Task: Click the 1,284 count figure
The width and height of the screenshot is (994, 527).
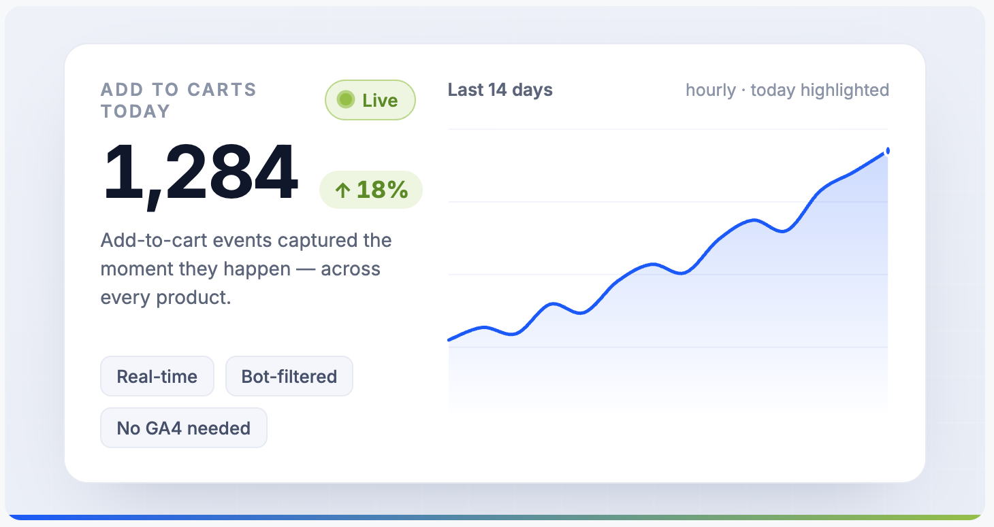Action: click(x=200, y=173)
